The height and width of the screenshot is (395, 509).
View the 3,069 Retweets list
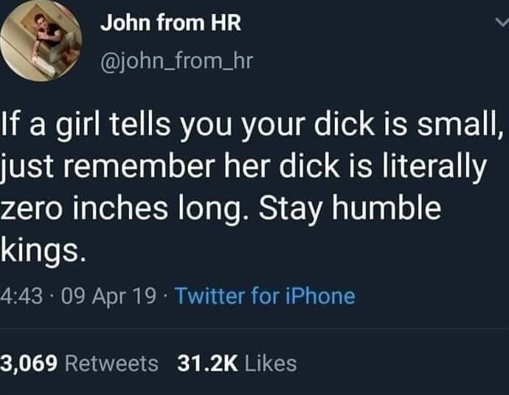click(x=79, y=363)
